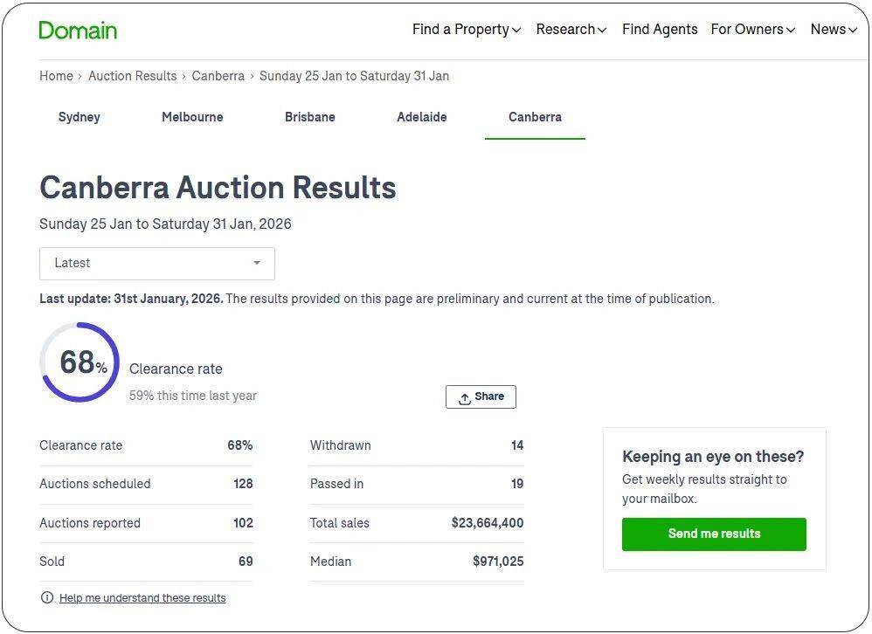Image resolution: width=872 pixels, height=634 pixels.
Task: Open the Latest week selector dropdown
Action: [157, 263]
